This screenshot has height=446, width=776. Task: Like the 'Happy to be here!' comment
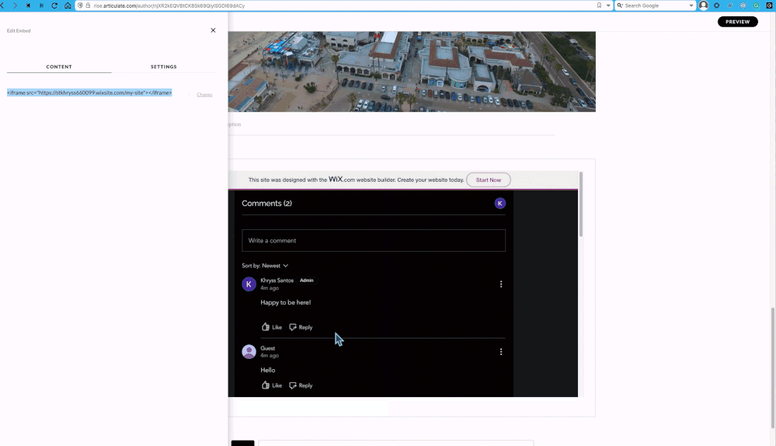click(271, 327)
